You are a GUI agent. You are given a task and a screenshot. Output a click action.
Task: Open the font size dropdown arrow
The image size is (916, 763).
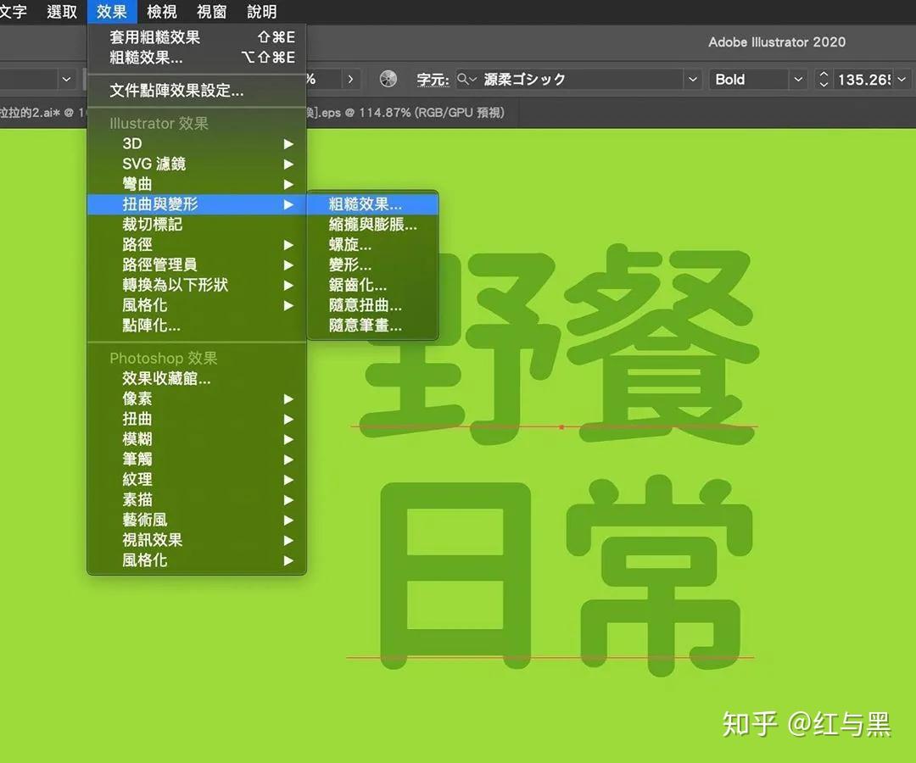(x=902, y=79)
